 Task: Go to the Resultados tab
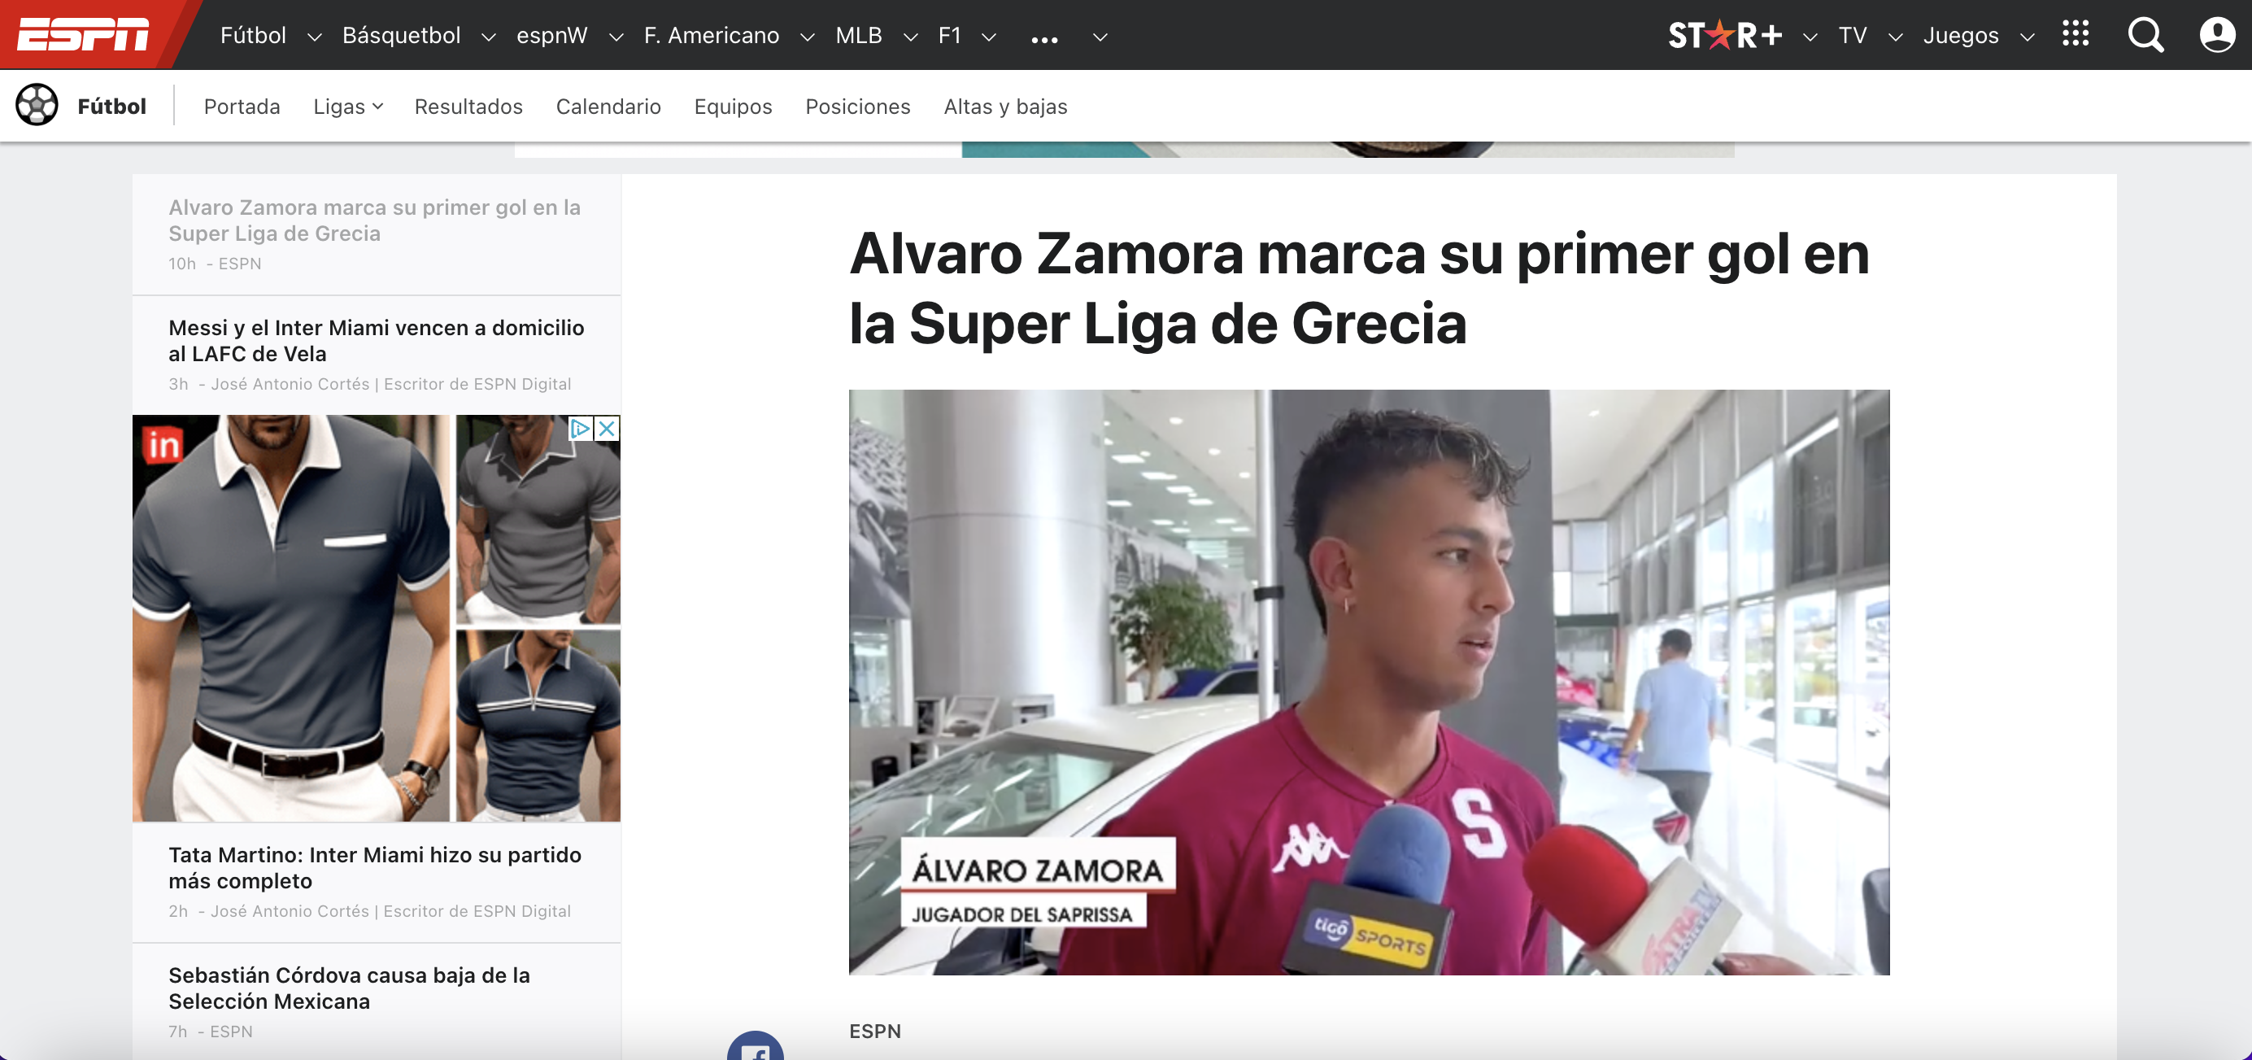[x=468, y=107]
